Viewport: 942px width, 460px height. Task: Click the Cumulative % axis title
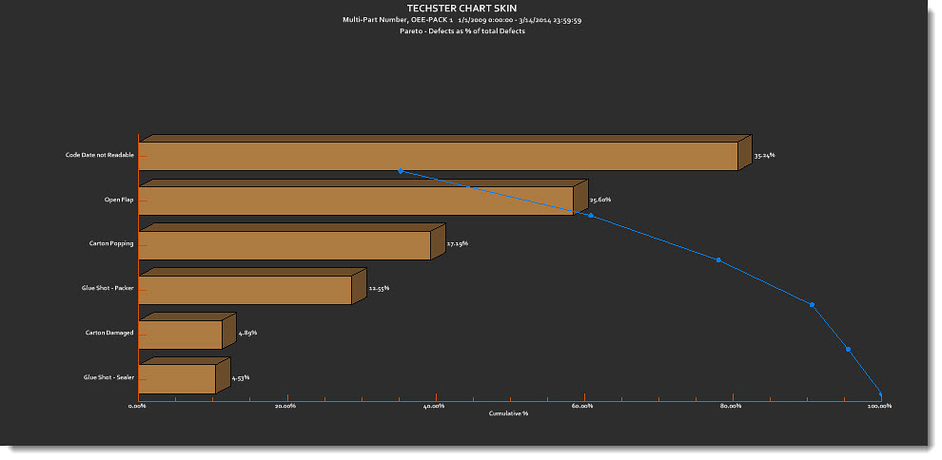point(508,413)
